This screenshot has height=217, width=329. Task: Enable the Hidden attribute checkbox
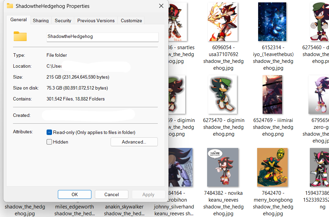coord(49,142)
